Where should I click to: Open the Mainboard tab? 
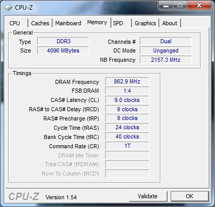tap(68, 23)
